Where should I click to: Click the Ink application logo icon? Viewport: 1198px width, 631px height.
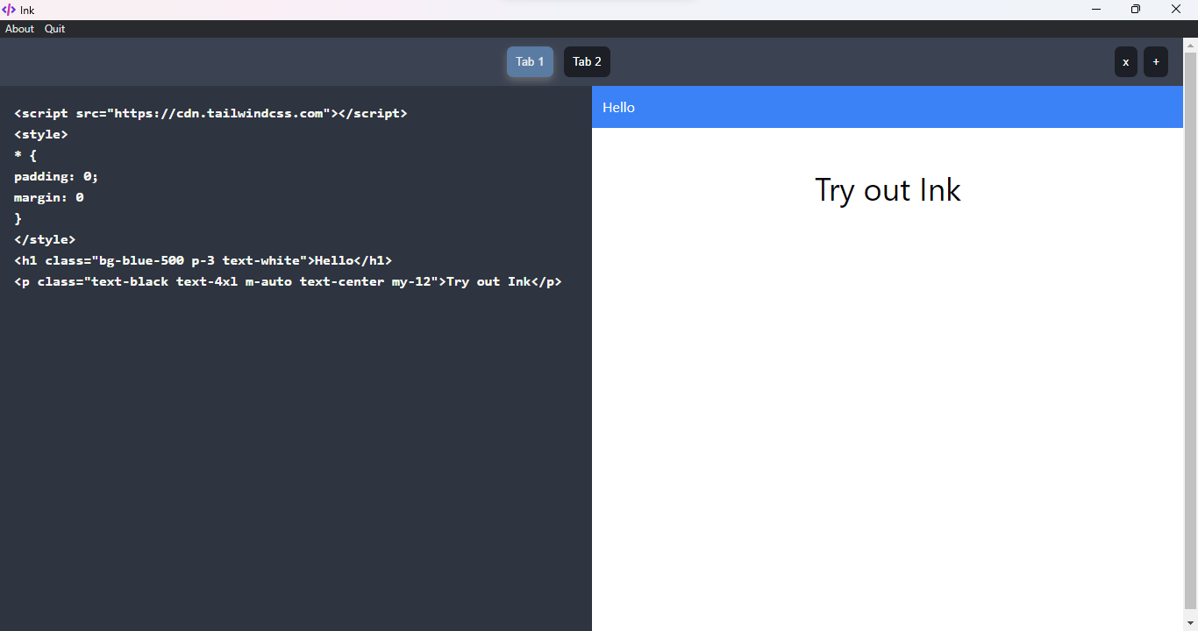pyautogui.click(x=10, y=10)
